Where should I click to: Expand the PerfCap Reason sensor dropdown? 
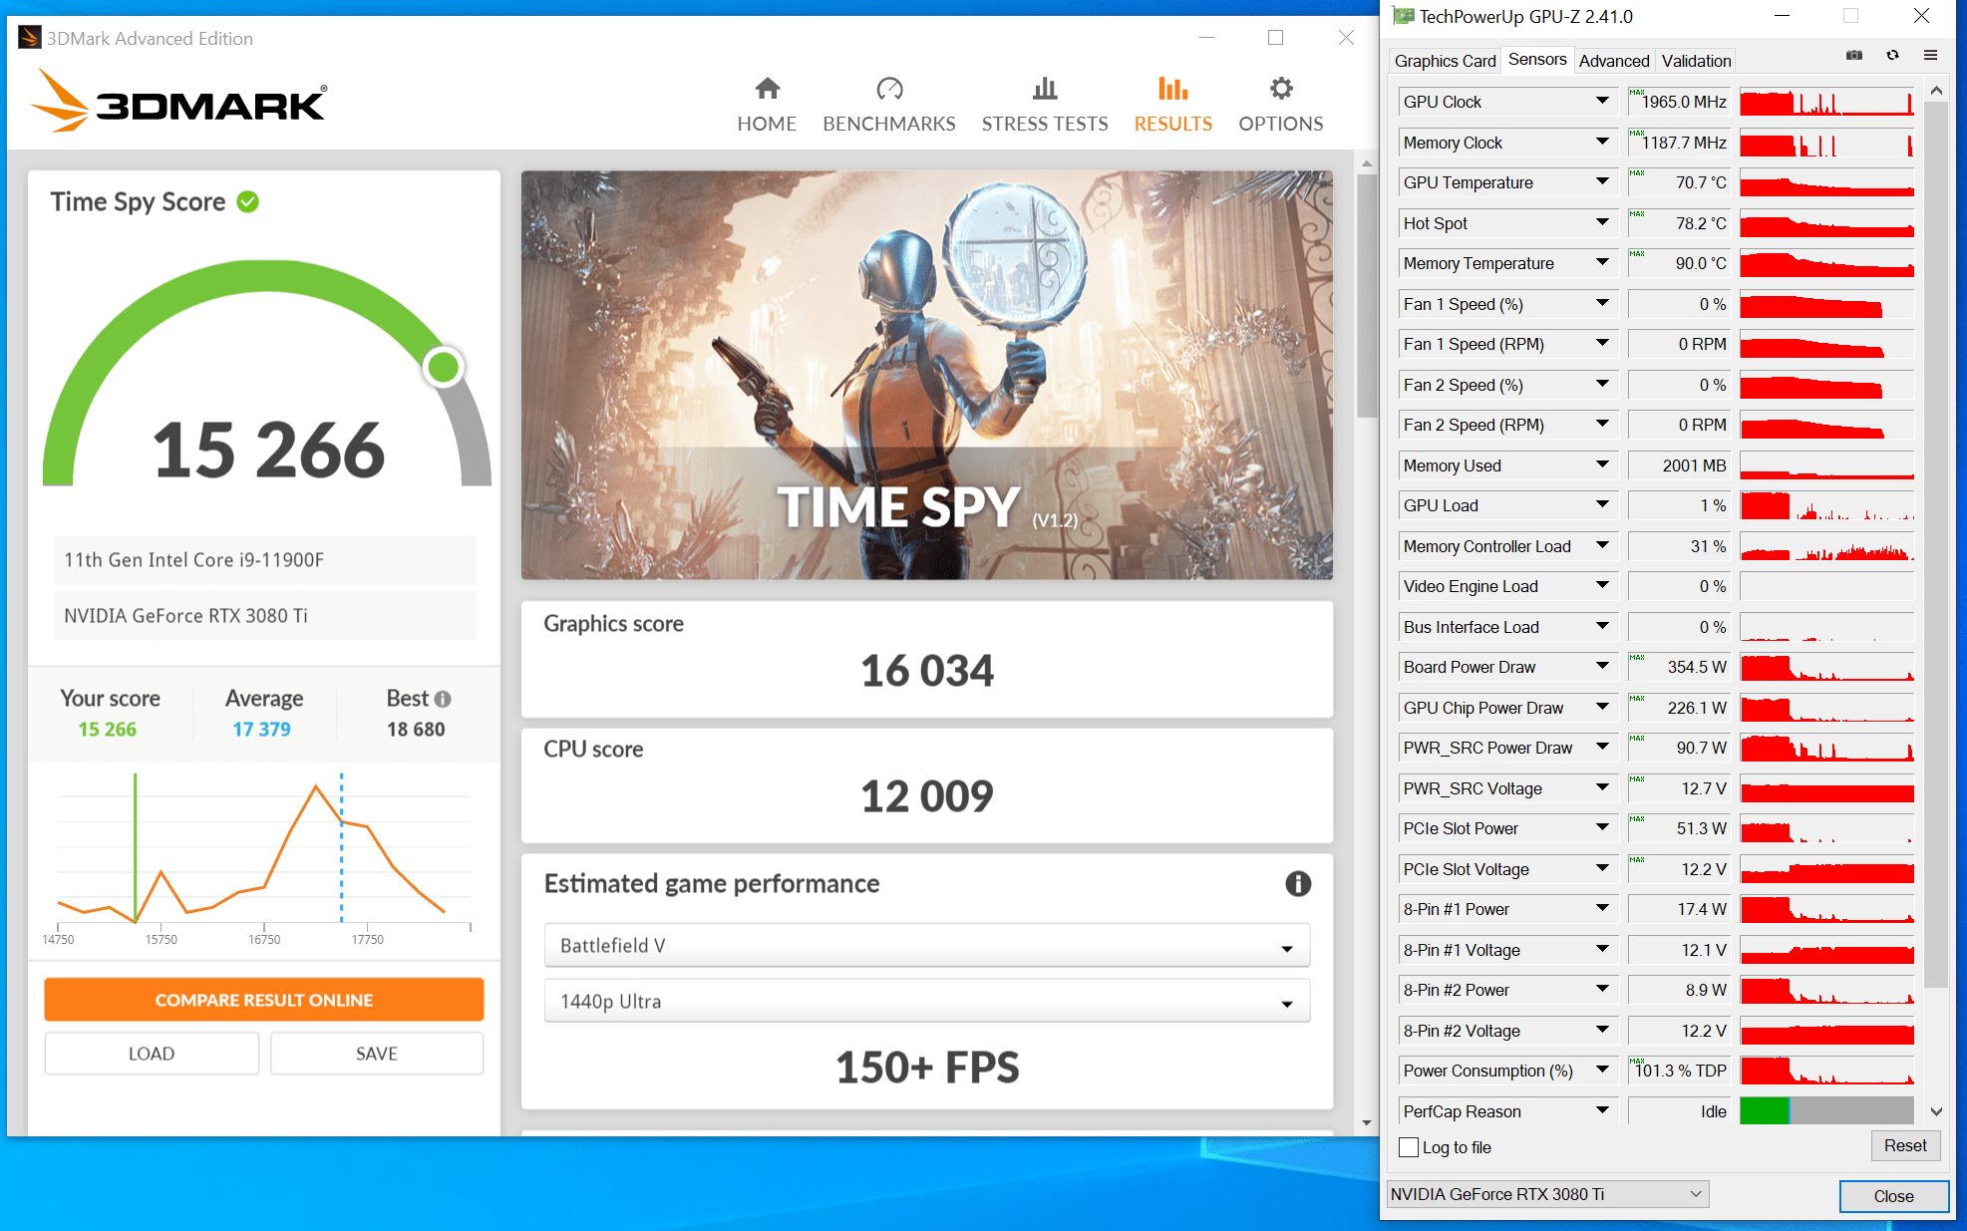(x=1602, y=1111)
